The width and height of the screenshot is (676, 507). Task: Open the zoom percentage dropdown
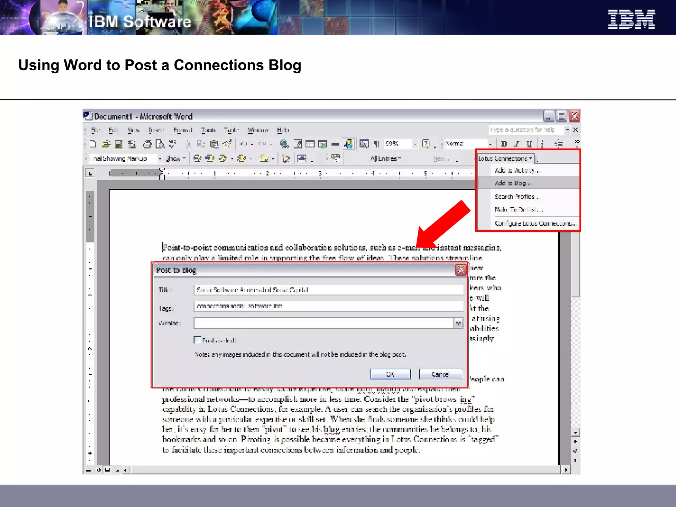(x=415, y=144)
